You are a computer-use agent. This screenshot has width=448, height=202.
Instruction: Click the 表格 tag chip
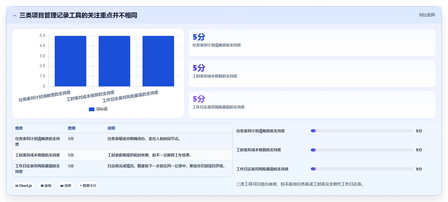46,186
